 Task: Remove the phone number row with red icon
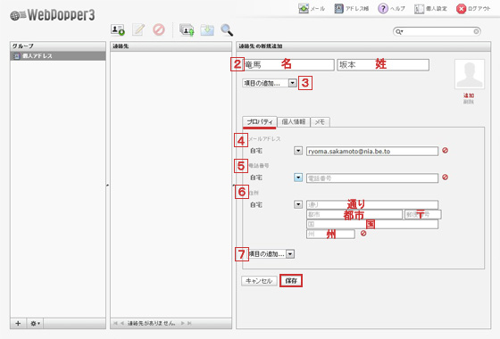(x=446, y=178)
